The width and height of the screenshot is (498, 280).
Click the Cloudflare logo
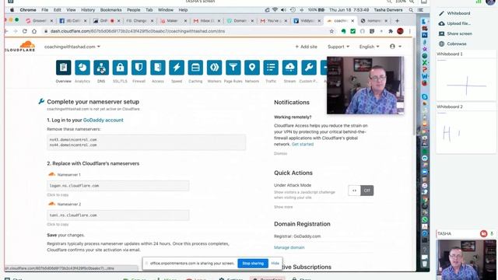pyautogui.click(x=20, y=47)
